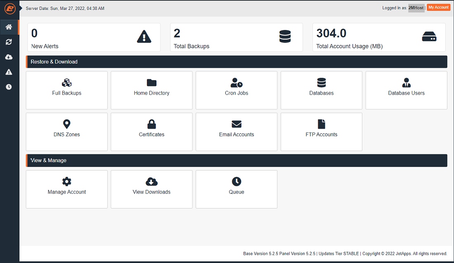
Task: Open the Full Backups tile
Action: tap(67, 90)
